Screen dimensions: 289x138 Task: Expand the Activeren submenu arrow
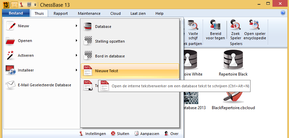tap(76, 55)
